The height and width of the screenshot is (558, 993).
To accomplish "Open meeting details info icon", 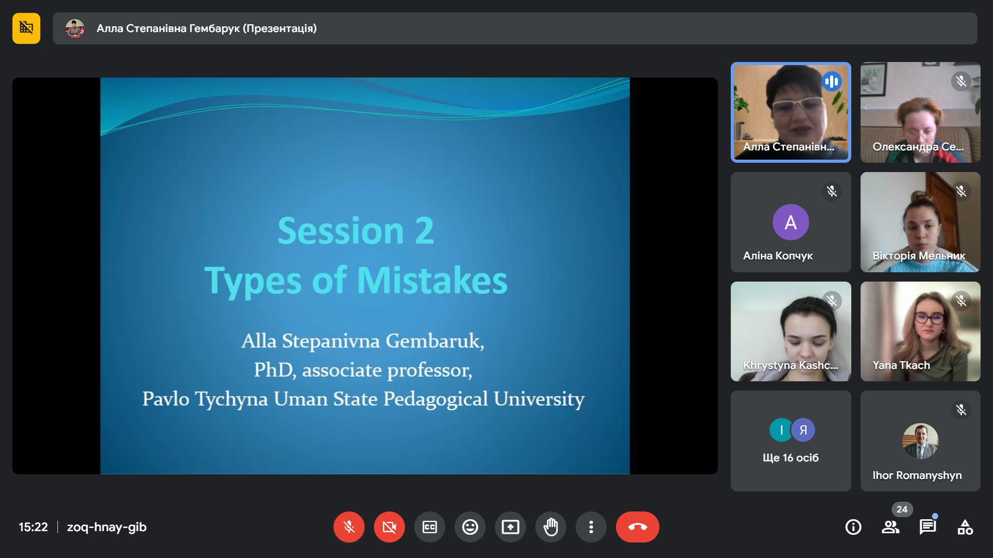I will point(853,527).
